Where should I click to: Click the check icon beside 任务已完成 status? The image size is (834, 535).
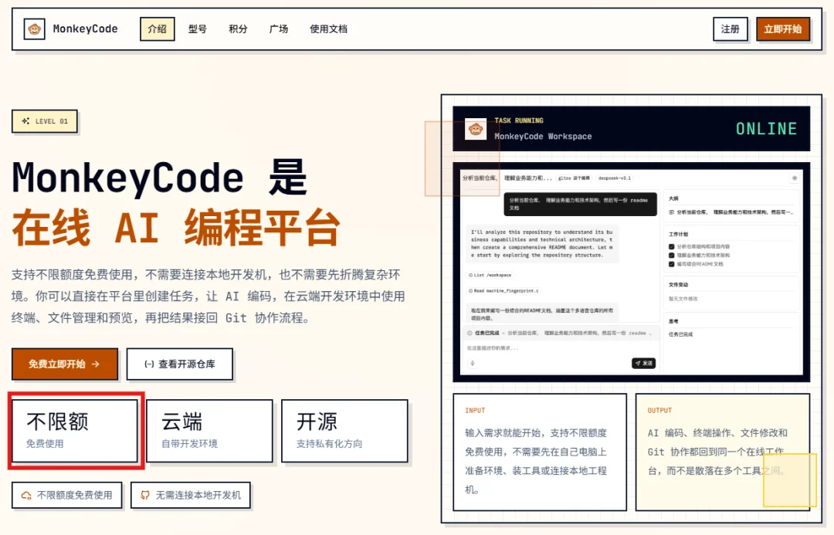(x=470, y=333)
